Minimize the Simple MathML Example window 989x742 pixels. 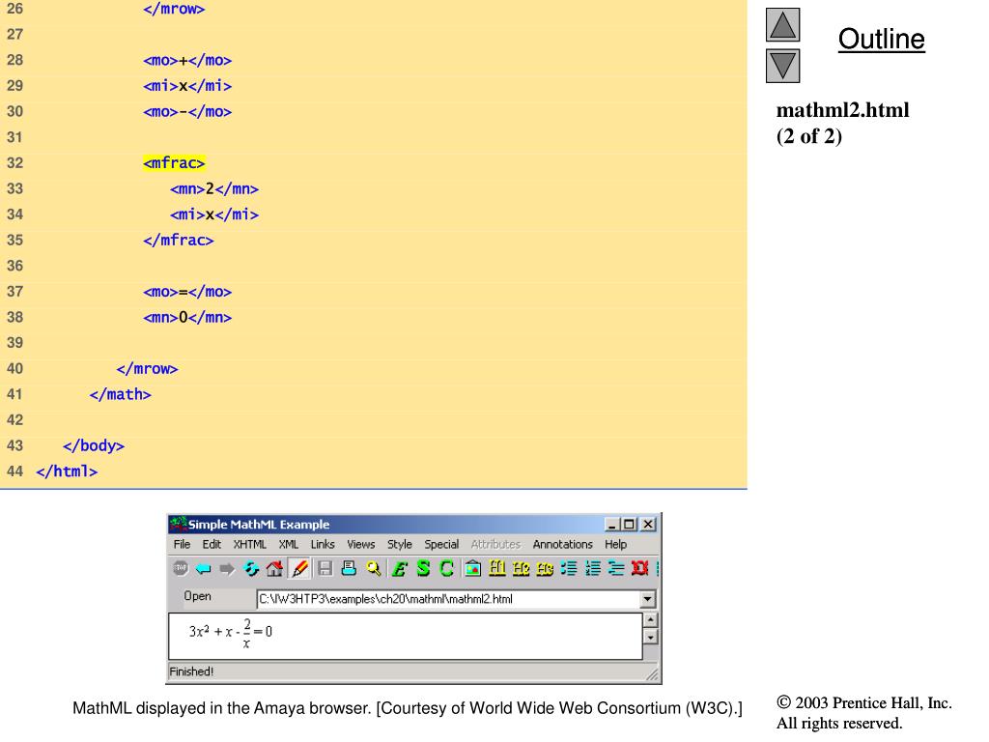click(x=611, y=525)
